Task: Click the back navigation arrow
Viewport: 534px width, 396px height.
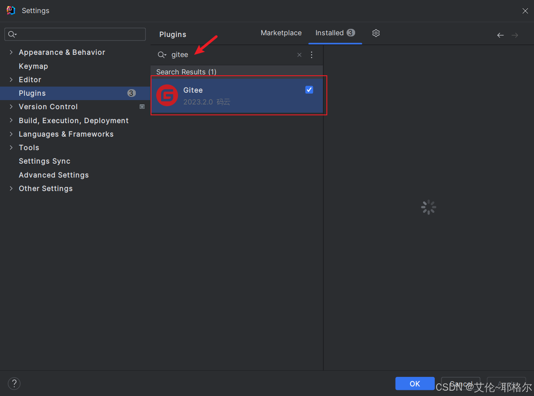Action: [500, 35]
